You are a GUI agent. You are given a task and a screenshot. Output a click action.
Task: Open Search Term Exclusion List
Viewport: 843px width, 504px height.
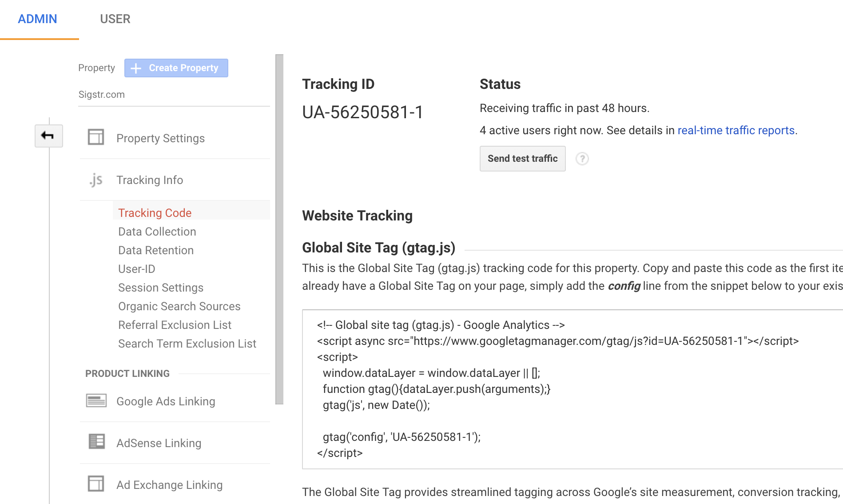pos(187,344)
